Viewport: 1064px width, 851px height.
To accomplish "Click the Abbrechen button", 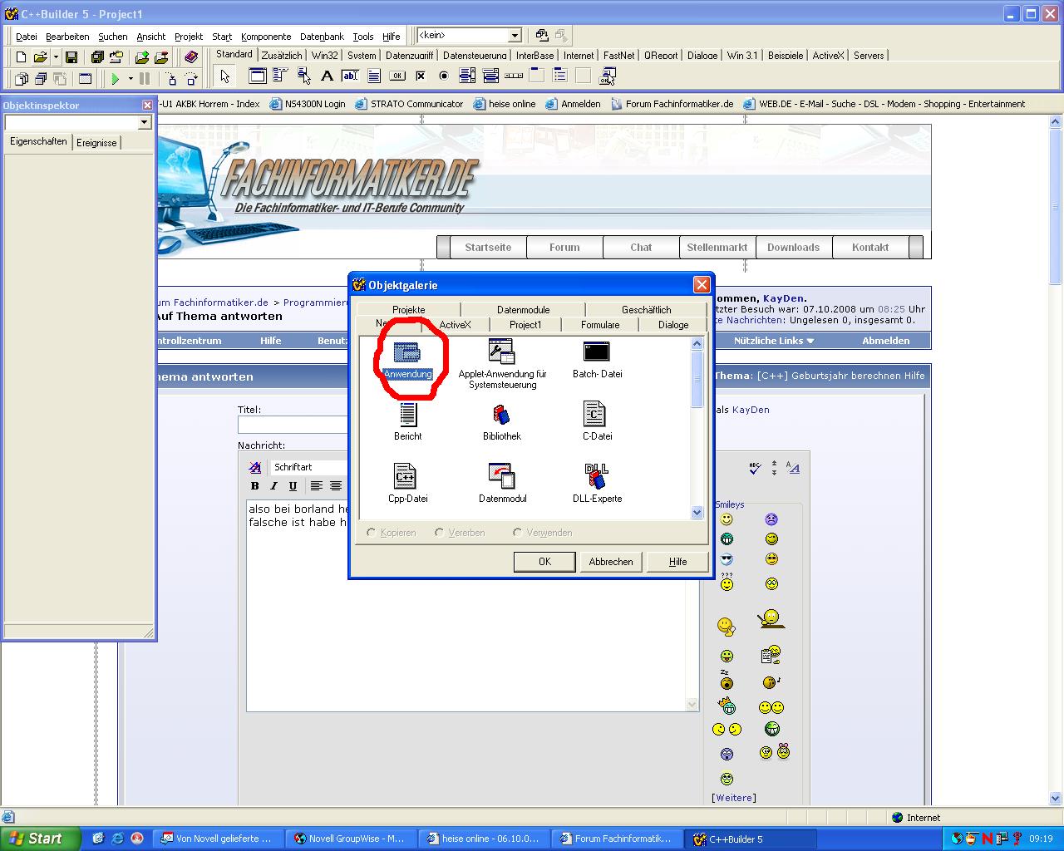I will click(611, 562).
